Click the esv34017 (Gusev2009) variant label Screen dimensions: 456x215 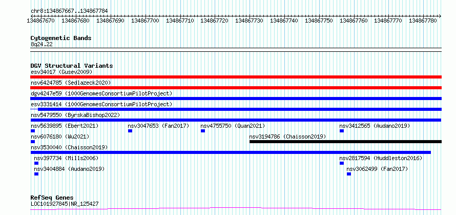coord(61,72)
